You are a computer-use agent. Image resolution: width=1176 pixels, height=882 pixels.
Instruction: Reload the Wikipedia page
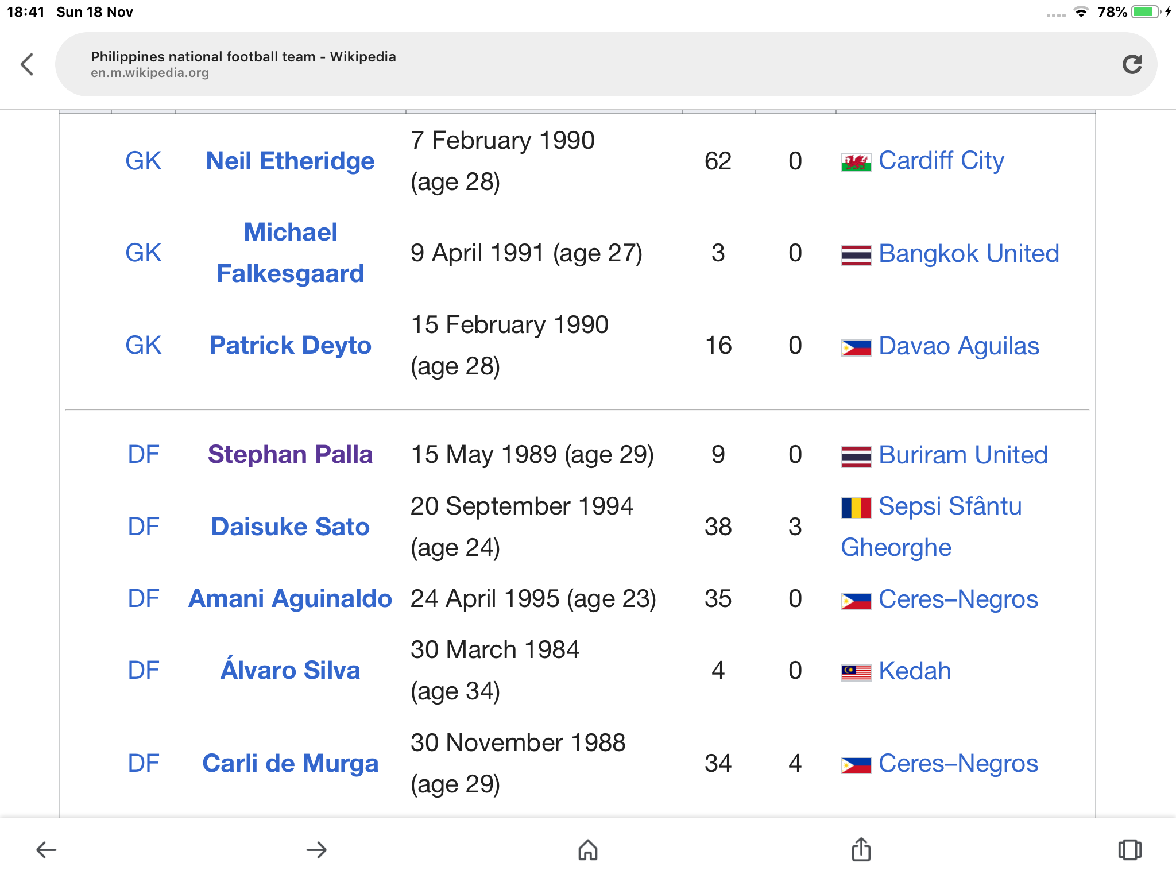1132,64
